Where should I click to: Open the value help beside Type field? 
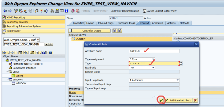(x=181, y=63)
